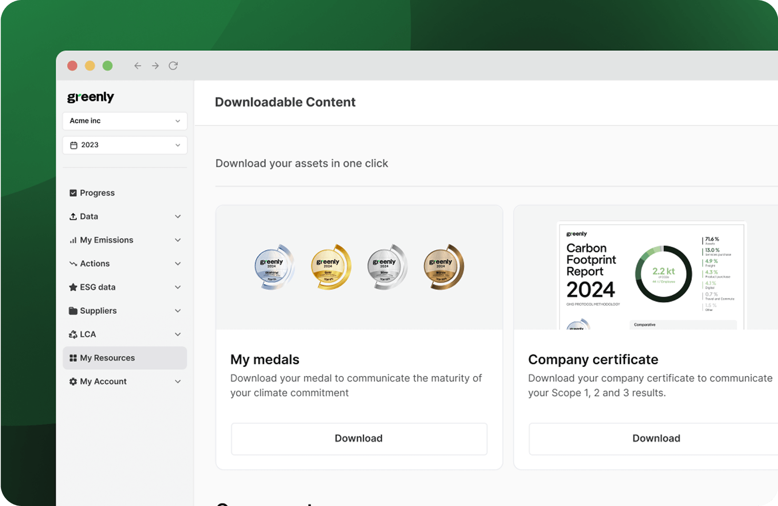Select the Gold medal badge

331,267
